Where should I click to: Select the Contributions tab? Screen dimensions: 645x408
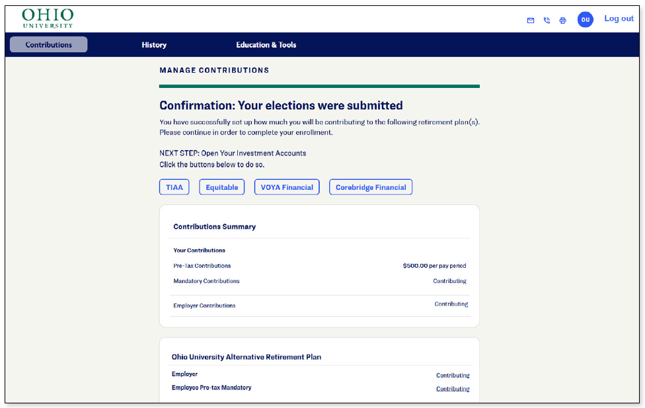tap(48, 44)
